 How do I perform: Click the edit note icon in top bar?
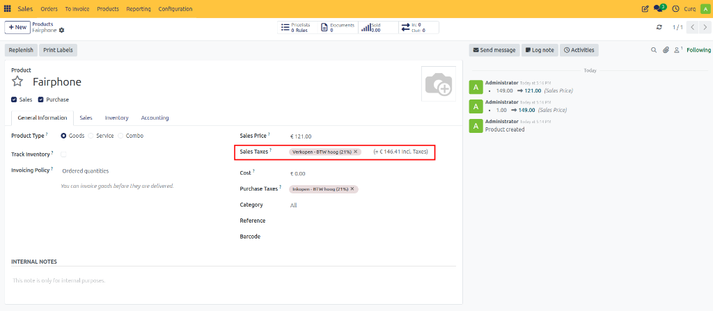tap(645, 8)
